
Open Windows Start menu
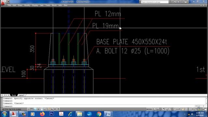click(x=4, y=114)
